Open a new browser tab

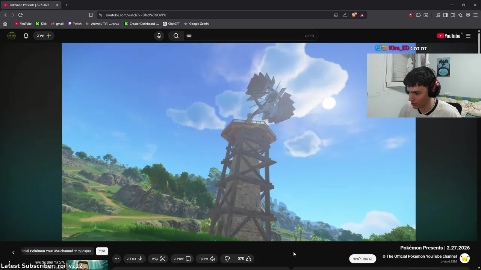pos(67,5)
